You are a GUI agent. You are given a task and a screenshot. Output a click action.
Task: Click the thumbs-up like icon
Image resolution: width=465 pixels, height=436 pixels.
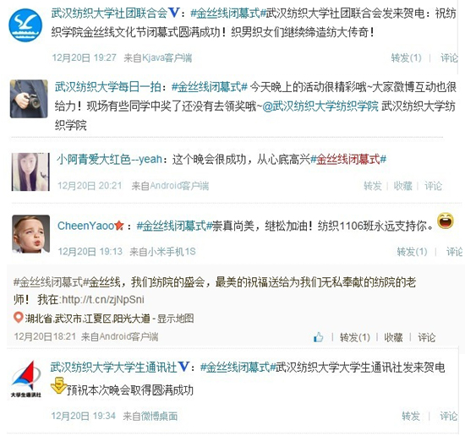tap(319, 336)
